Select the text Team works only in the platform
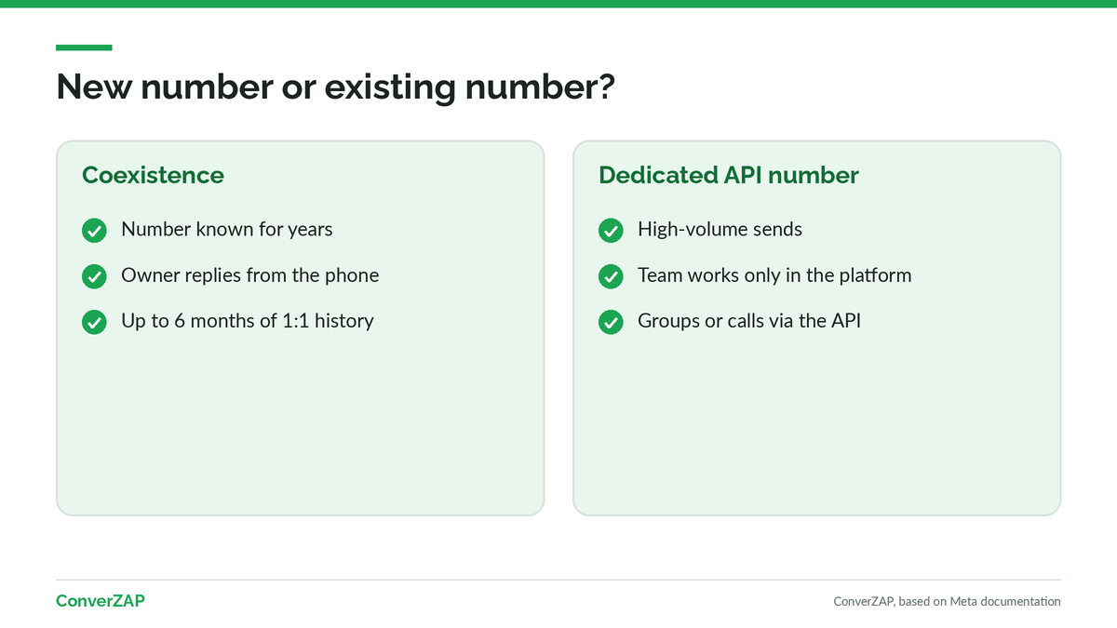 click(x=774, y=275)
